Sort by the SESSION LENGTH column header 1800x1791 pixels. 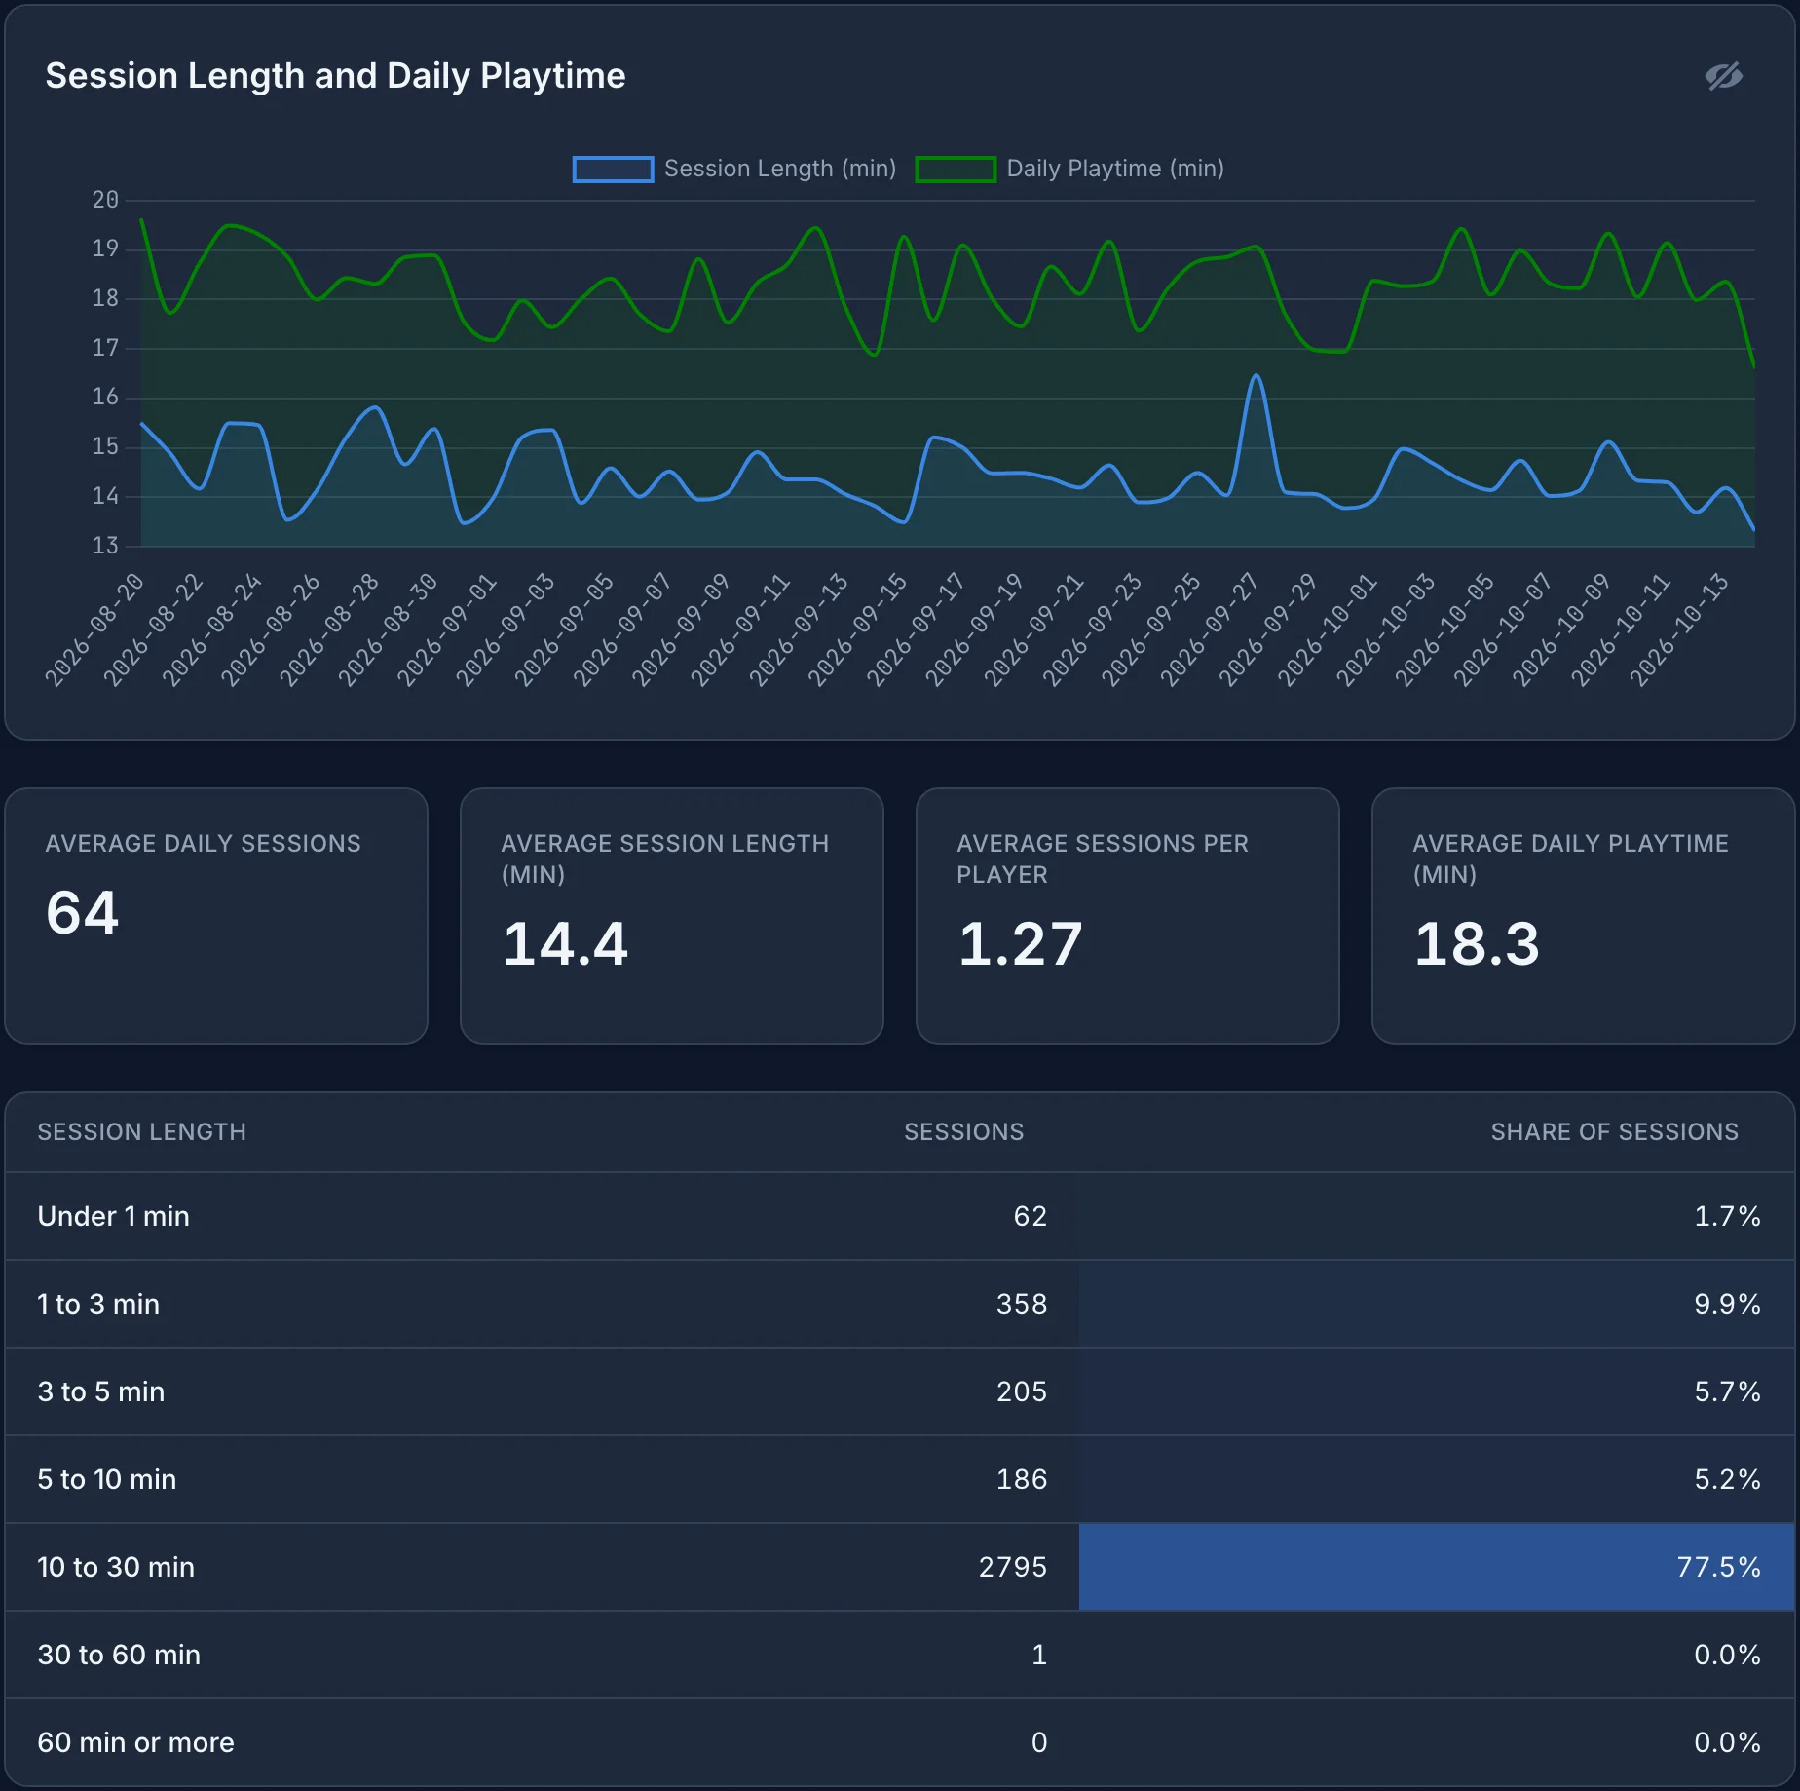pos(142,1131)
